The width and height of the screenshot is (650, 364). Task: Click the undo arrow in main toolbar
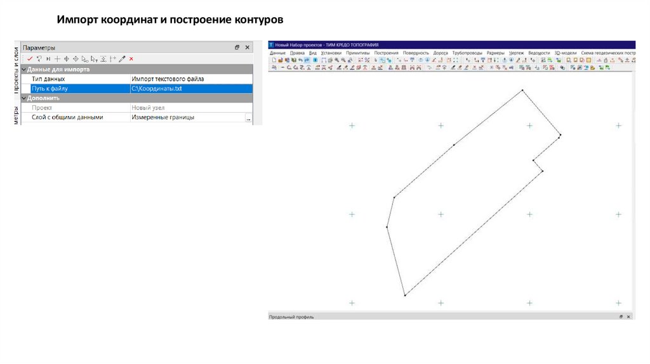coord(300,60)
